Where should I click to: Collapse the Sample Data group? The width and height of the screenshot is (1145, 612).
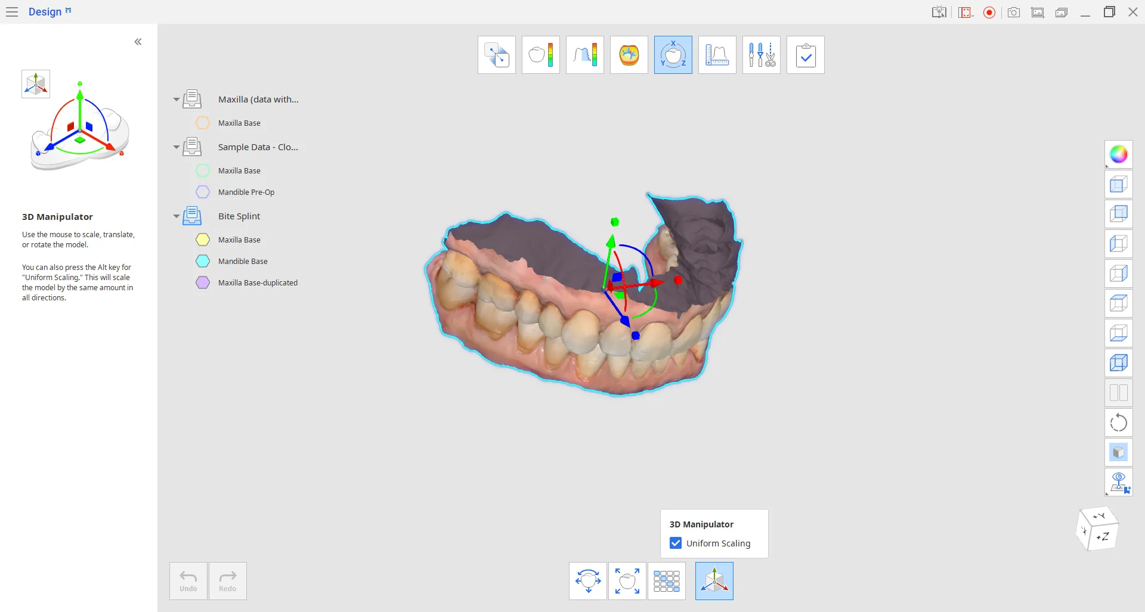[x=176, y=147]
